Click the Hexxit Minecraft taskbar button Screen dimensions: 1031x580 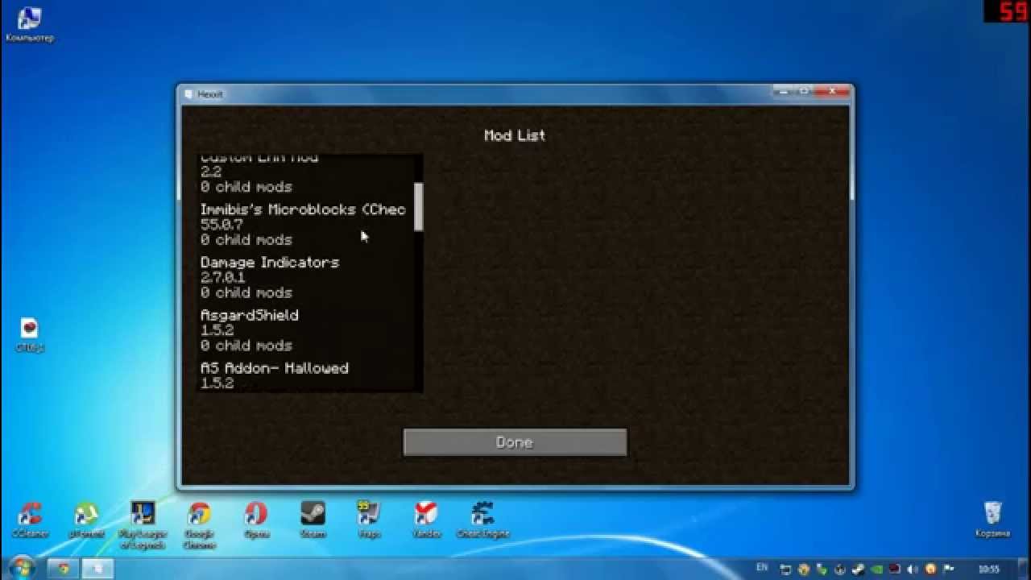98,569
